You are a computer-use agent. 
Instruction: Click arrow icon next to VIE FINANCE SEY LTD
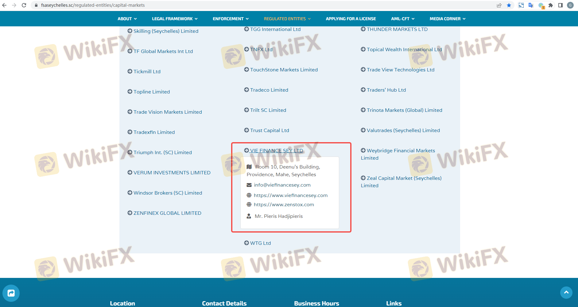pyautogui.click(x=246, y=150)
